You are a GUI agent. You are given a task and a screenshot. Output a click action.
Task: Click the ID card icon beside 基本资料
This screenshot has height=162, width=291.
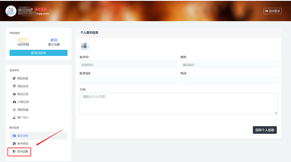(14, 136)
